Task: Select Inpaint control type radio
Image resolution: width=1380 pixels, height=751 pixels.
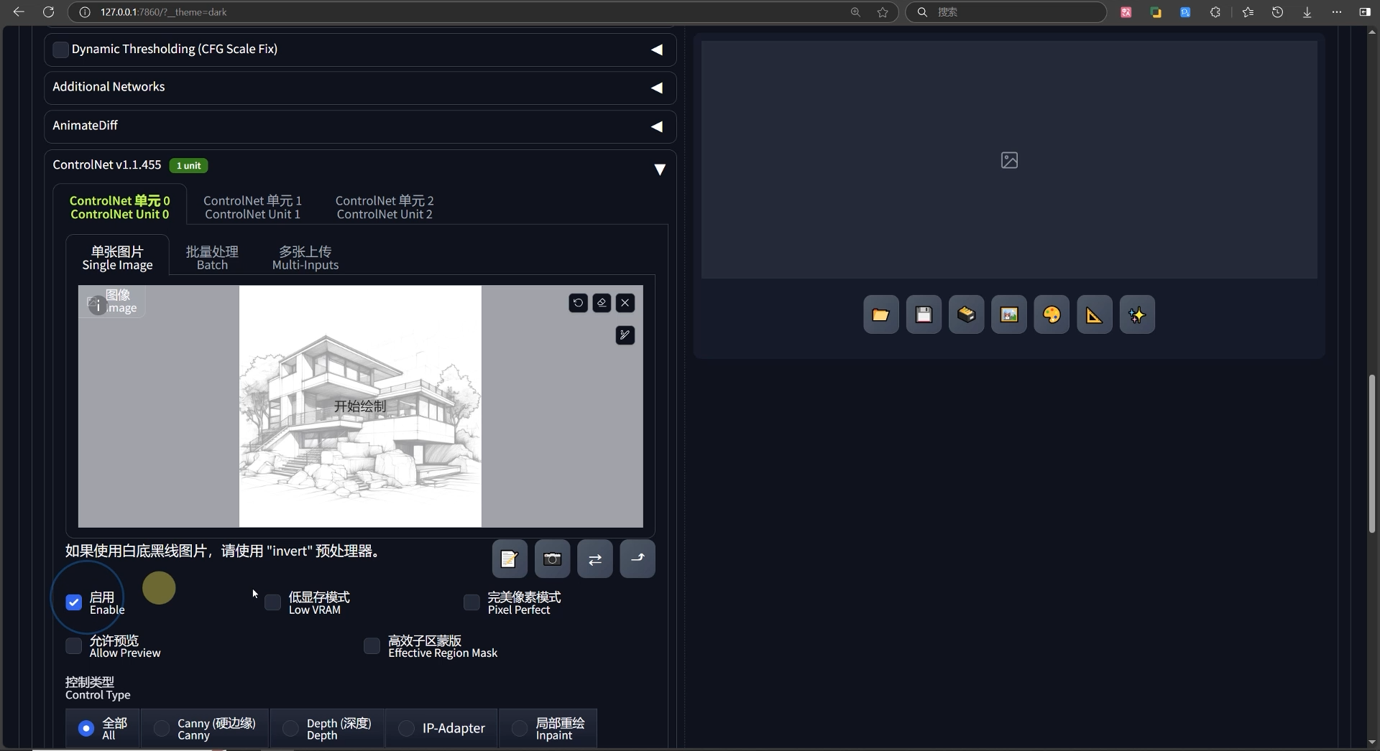Action: pyautogui.click(x=519, y=728)
